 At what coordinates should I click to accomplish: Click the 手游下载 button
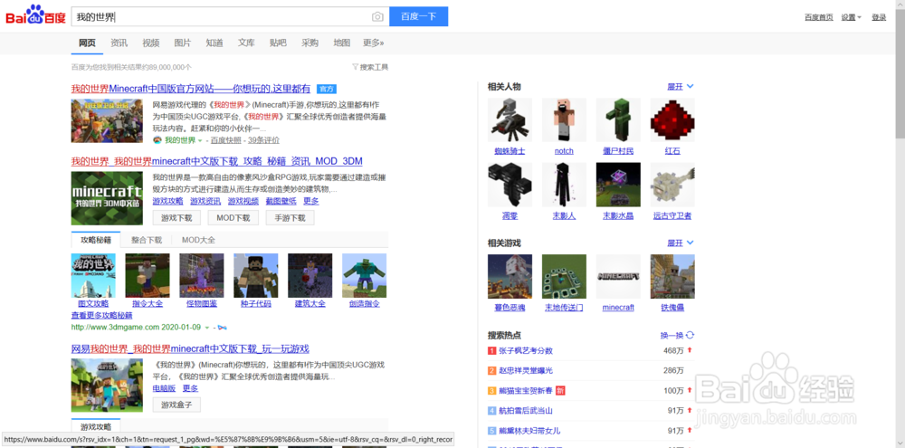[x=290, y=217]
